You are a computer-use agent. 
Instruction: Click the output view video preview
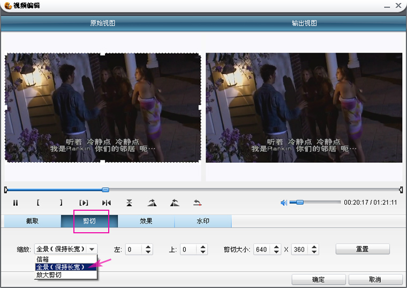(x=304, y=108)
